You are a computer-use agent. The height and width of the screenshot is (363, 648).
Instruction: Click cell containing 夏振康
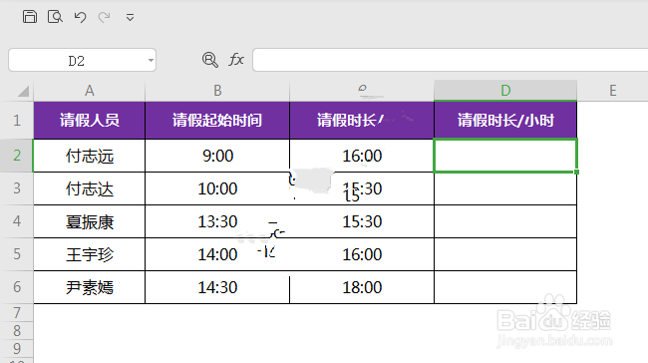point(90,221)
